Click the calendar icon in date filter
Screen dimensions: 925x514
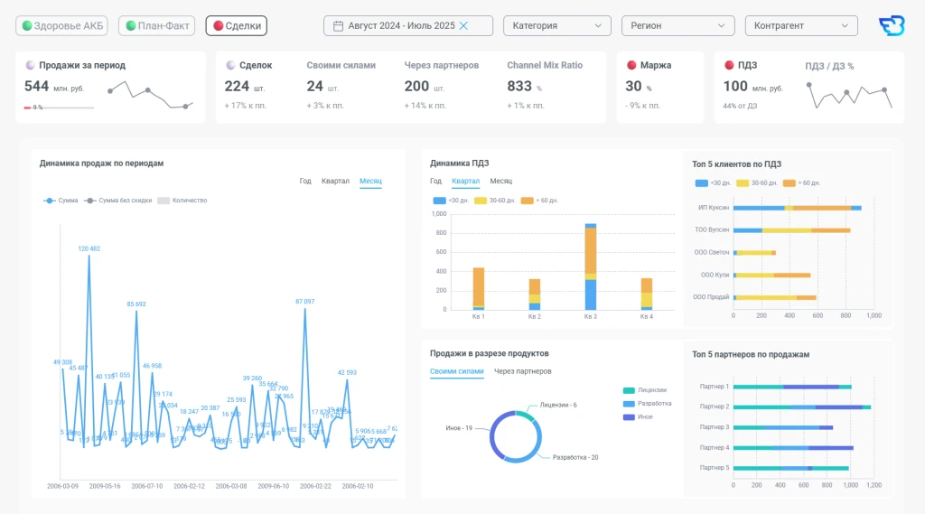[338, 26]
